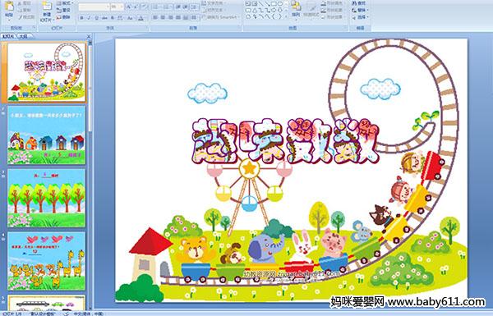Screen dimensions: 493x316
Task: Open the font size dropdown
Action: click(117, 7)
